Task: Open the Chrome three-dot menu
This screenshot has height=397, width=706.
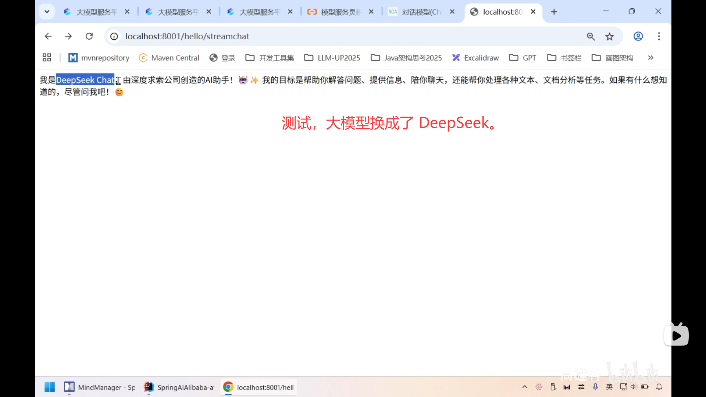Action: pos(659,36)
